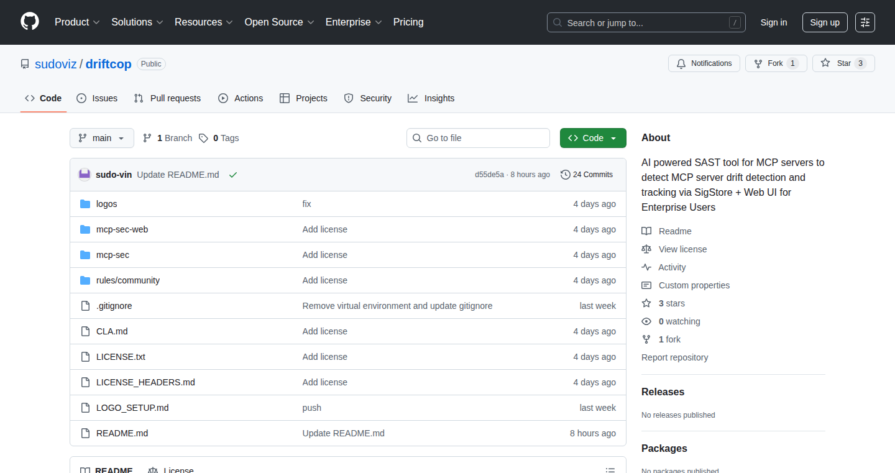
Task: Click the green commit status checkmark
Action: tap(233, 175)
